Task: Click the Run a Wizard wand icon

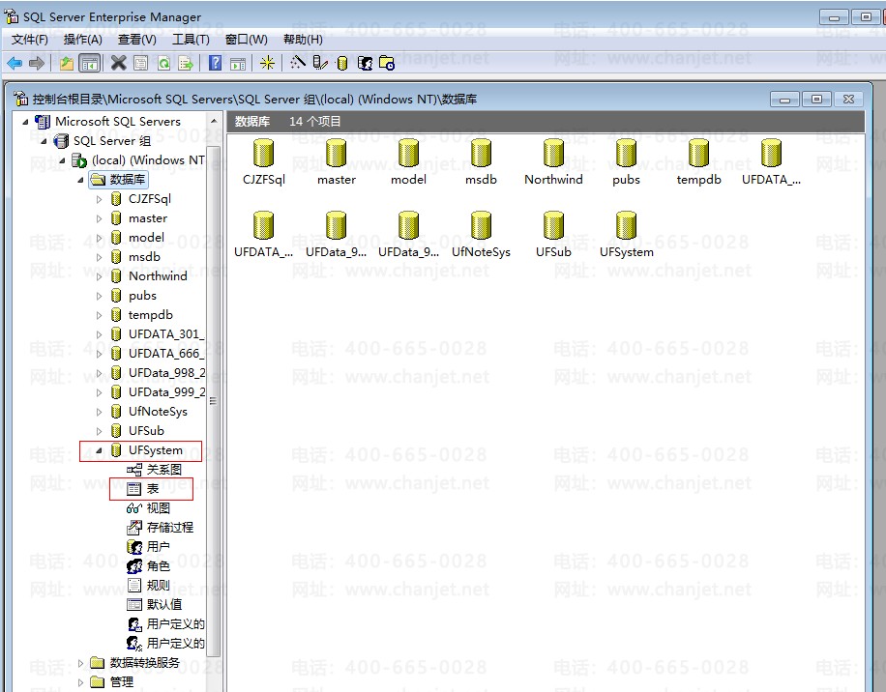Action: pos(298,63)
